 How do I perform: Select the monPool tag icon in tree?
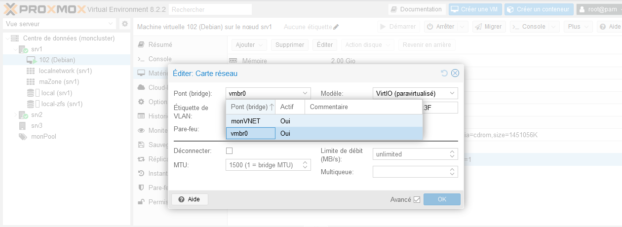[x=23, y=137]
